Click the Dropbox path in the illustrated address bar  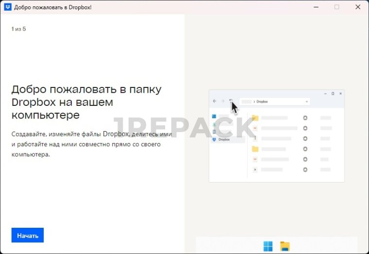[262, 102]
